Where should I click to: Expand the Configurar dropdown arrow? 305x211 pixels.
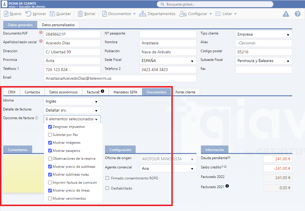tap(210, 14)
